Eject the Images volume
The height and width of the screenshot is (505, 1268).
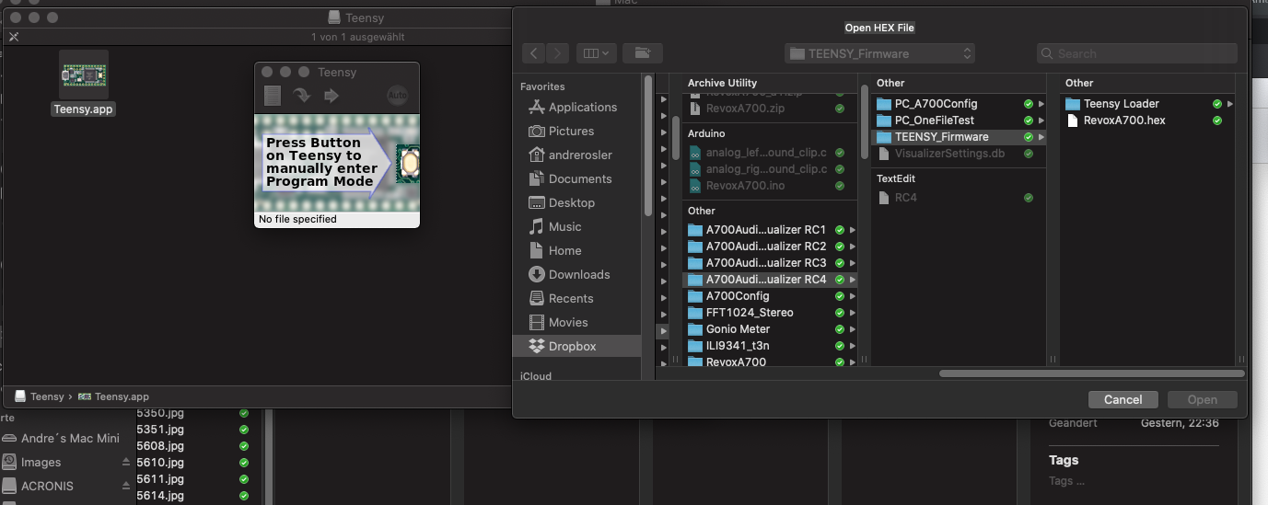pyautogui.click(x=126, y=462)
